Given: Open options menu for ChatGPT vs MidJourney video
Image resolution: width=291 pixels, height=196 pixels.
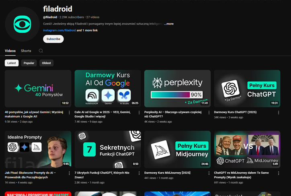Looking at the screenshot, I should [x=279, y=173].
